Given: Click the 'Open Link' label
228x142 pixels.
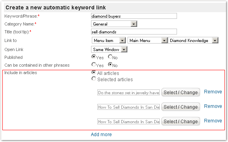Looking at the screenshot, I should click(14, 49).
